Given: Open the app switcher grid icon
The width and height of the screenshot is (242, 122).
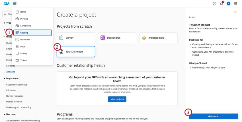Looking at the screenshot, I should pos(235,4).
